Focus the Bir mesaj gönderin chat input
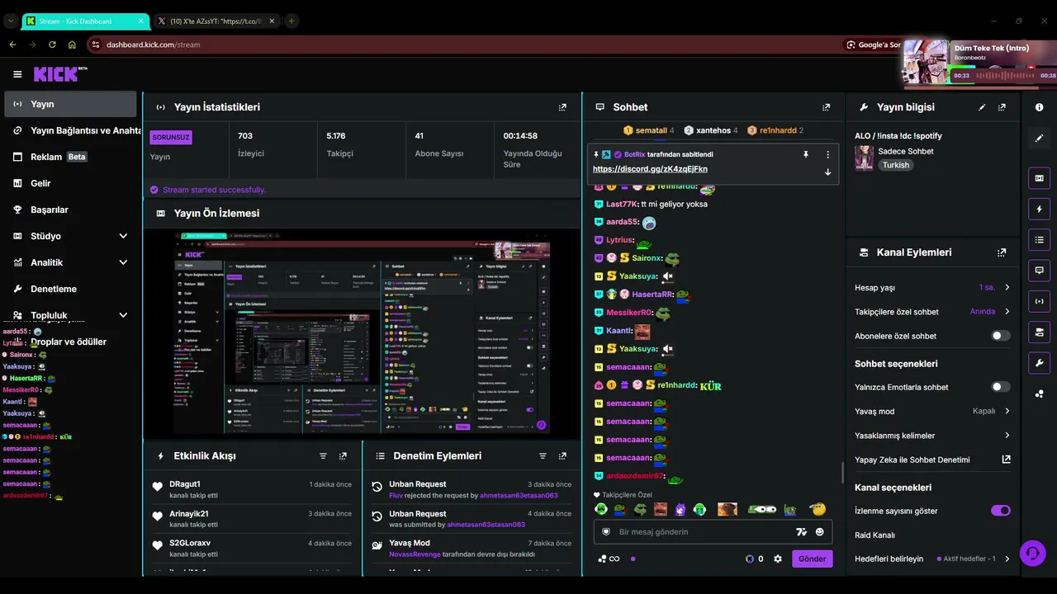The width and height of the screenshot is (1057, 594). coord(700,532)
